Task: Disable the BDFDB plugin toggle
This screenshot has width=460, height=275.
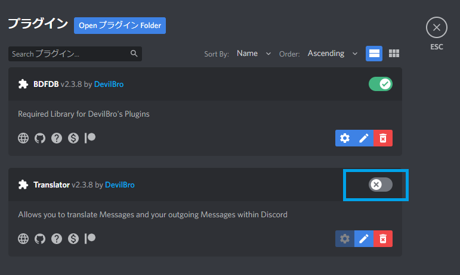Action: click(x=381, y=84)
